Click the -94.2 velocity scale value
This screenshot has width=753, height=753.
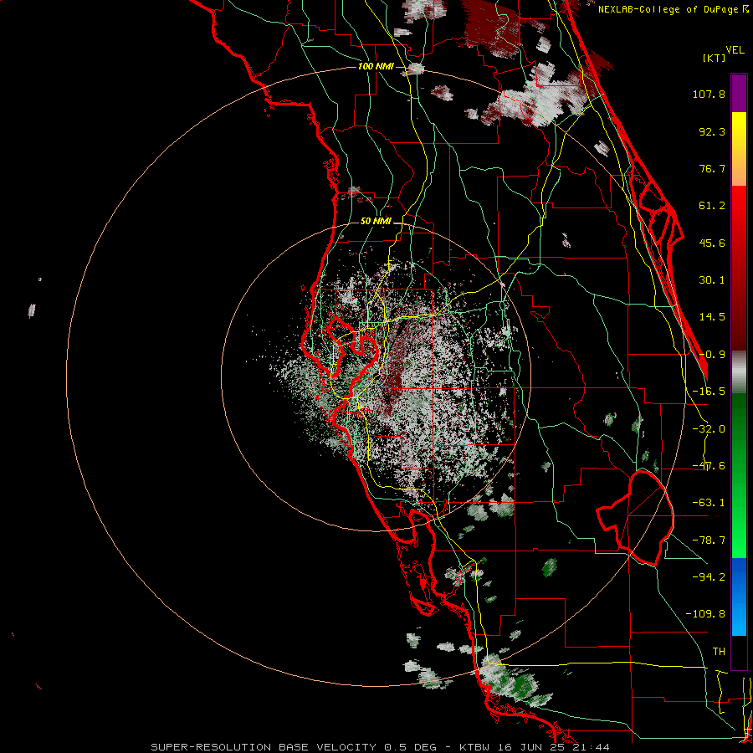pyautogui.click(x=709, y=576)
